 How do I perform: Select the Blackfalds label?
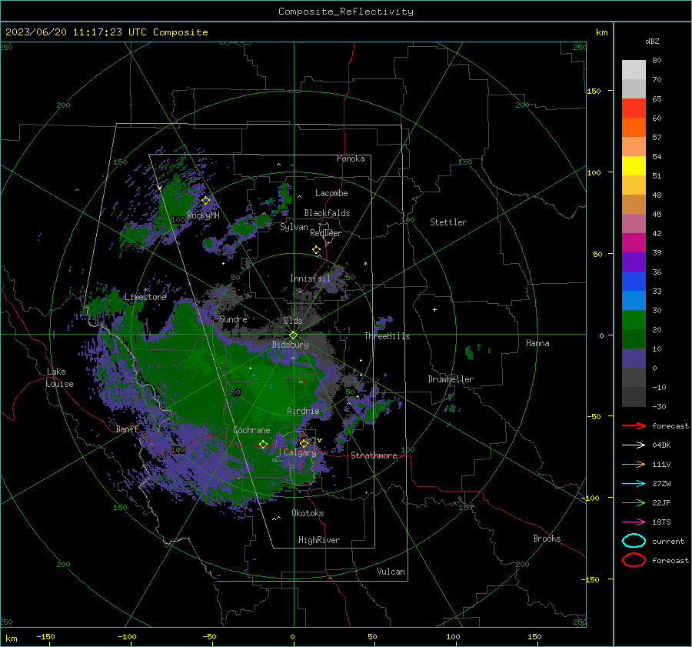tap(327, 213)
